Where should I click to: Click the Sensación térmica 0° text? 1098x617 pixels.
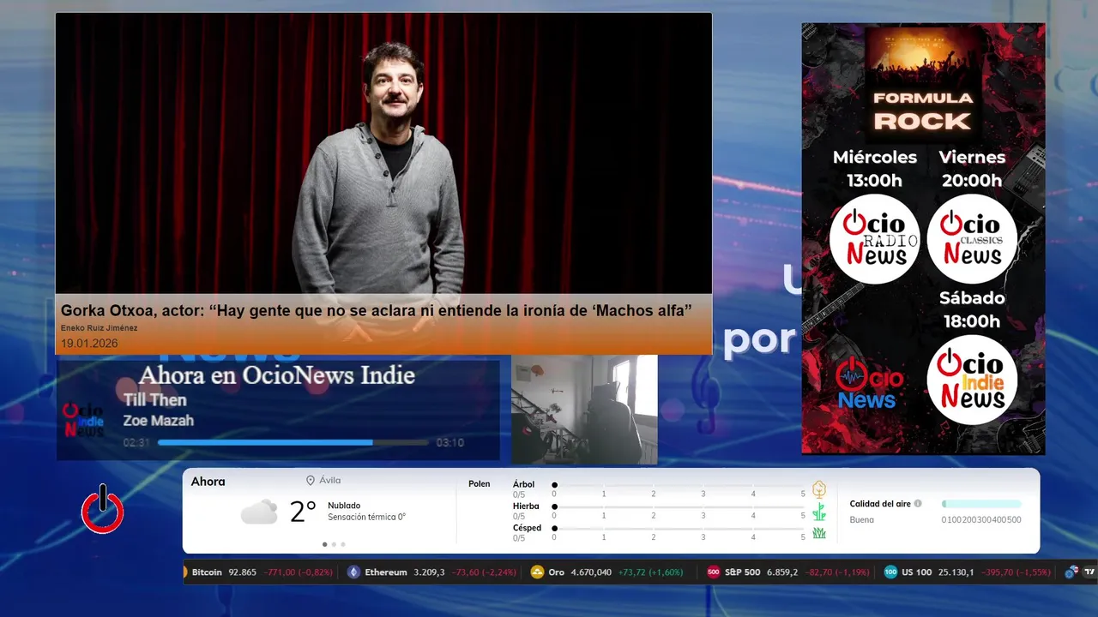pos(366,518)
